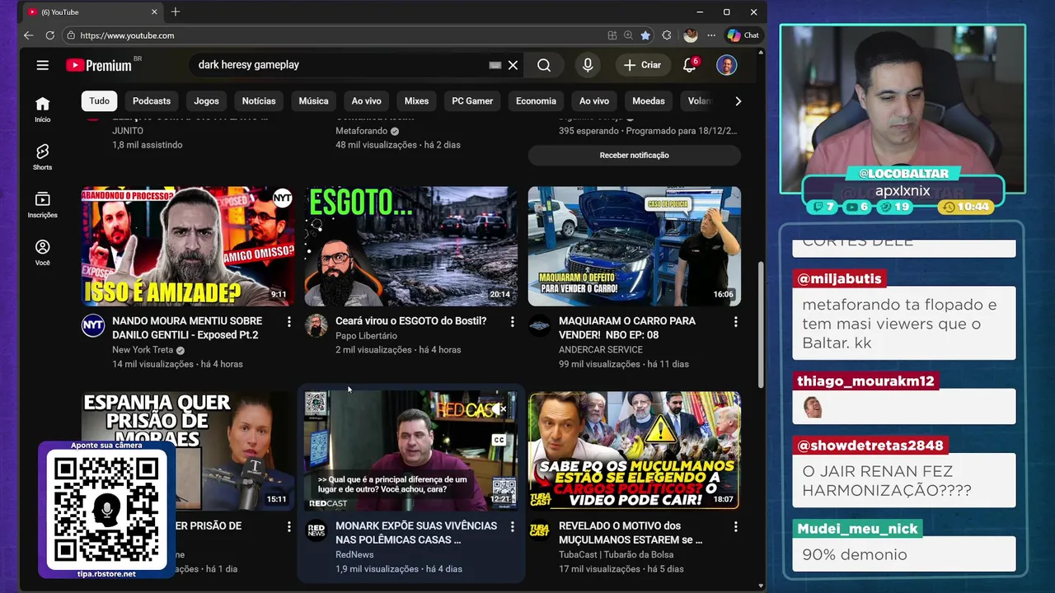Open TubaCast | Tubarão da Bolsa channel

pos(616,555)
